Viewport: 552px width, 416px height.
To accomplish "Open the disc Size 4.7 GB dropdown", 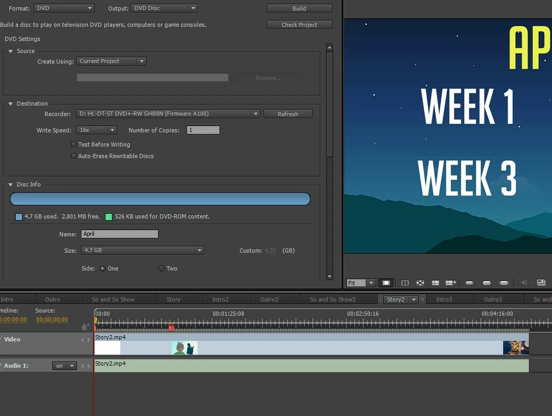I will coord(142,250).
